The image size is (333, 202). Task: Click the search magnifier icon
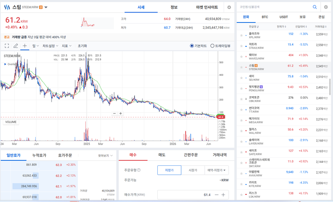coord(315,7)
